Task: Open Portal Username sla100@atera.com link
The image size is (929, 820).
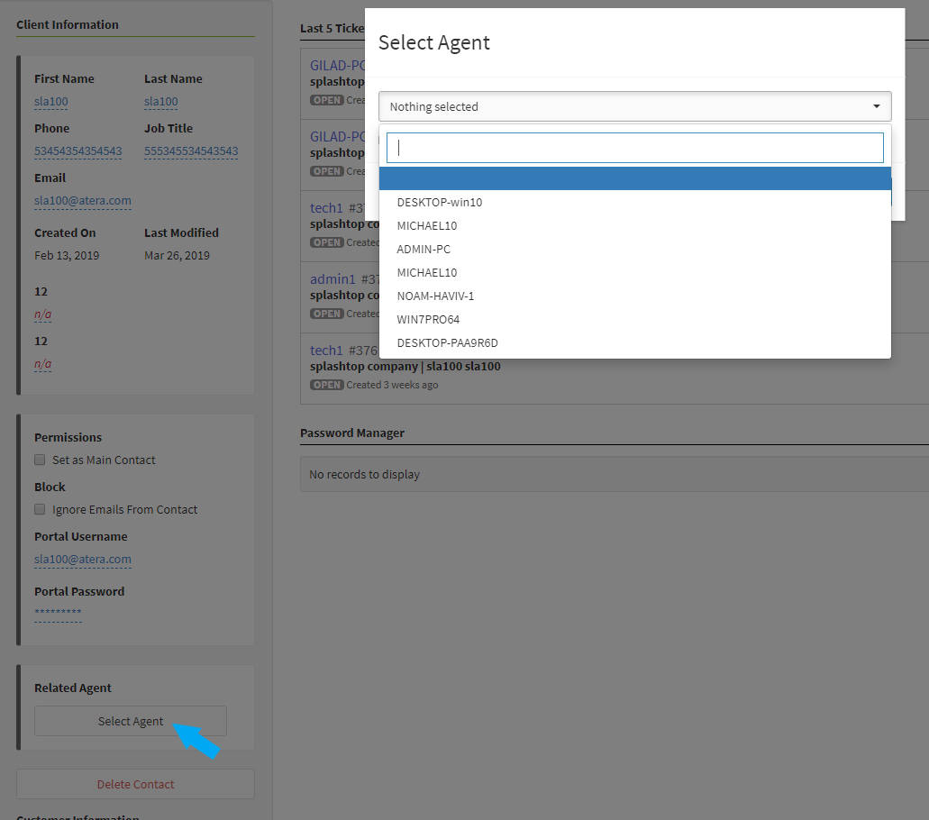Action: 83,559
